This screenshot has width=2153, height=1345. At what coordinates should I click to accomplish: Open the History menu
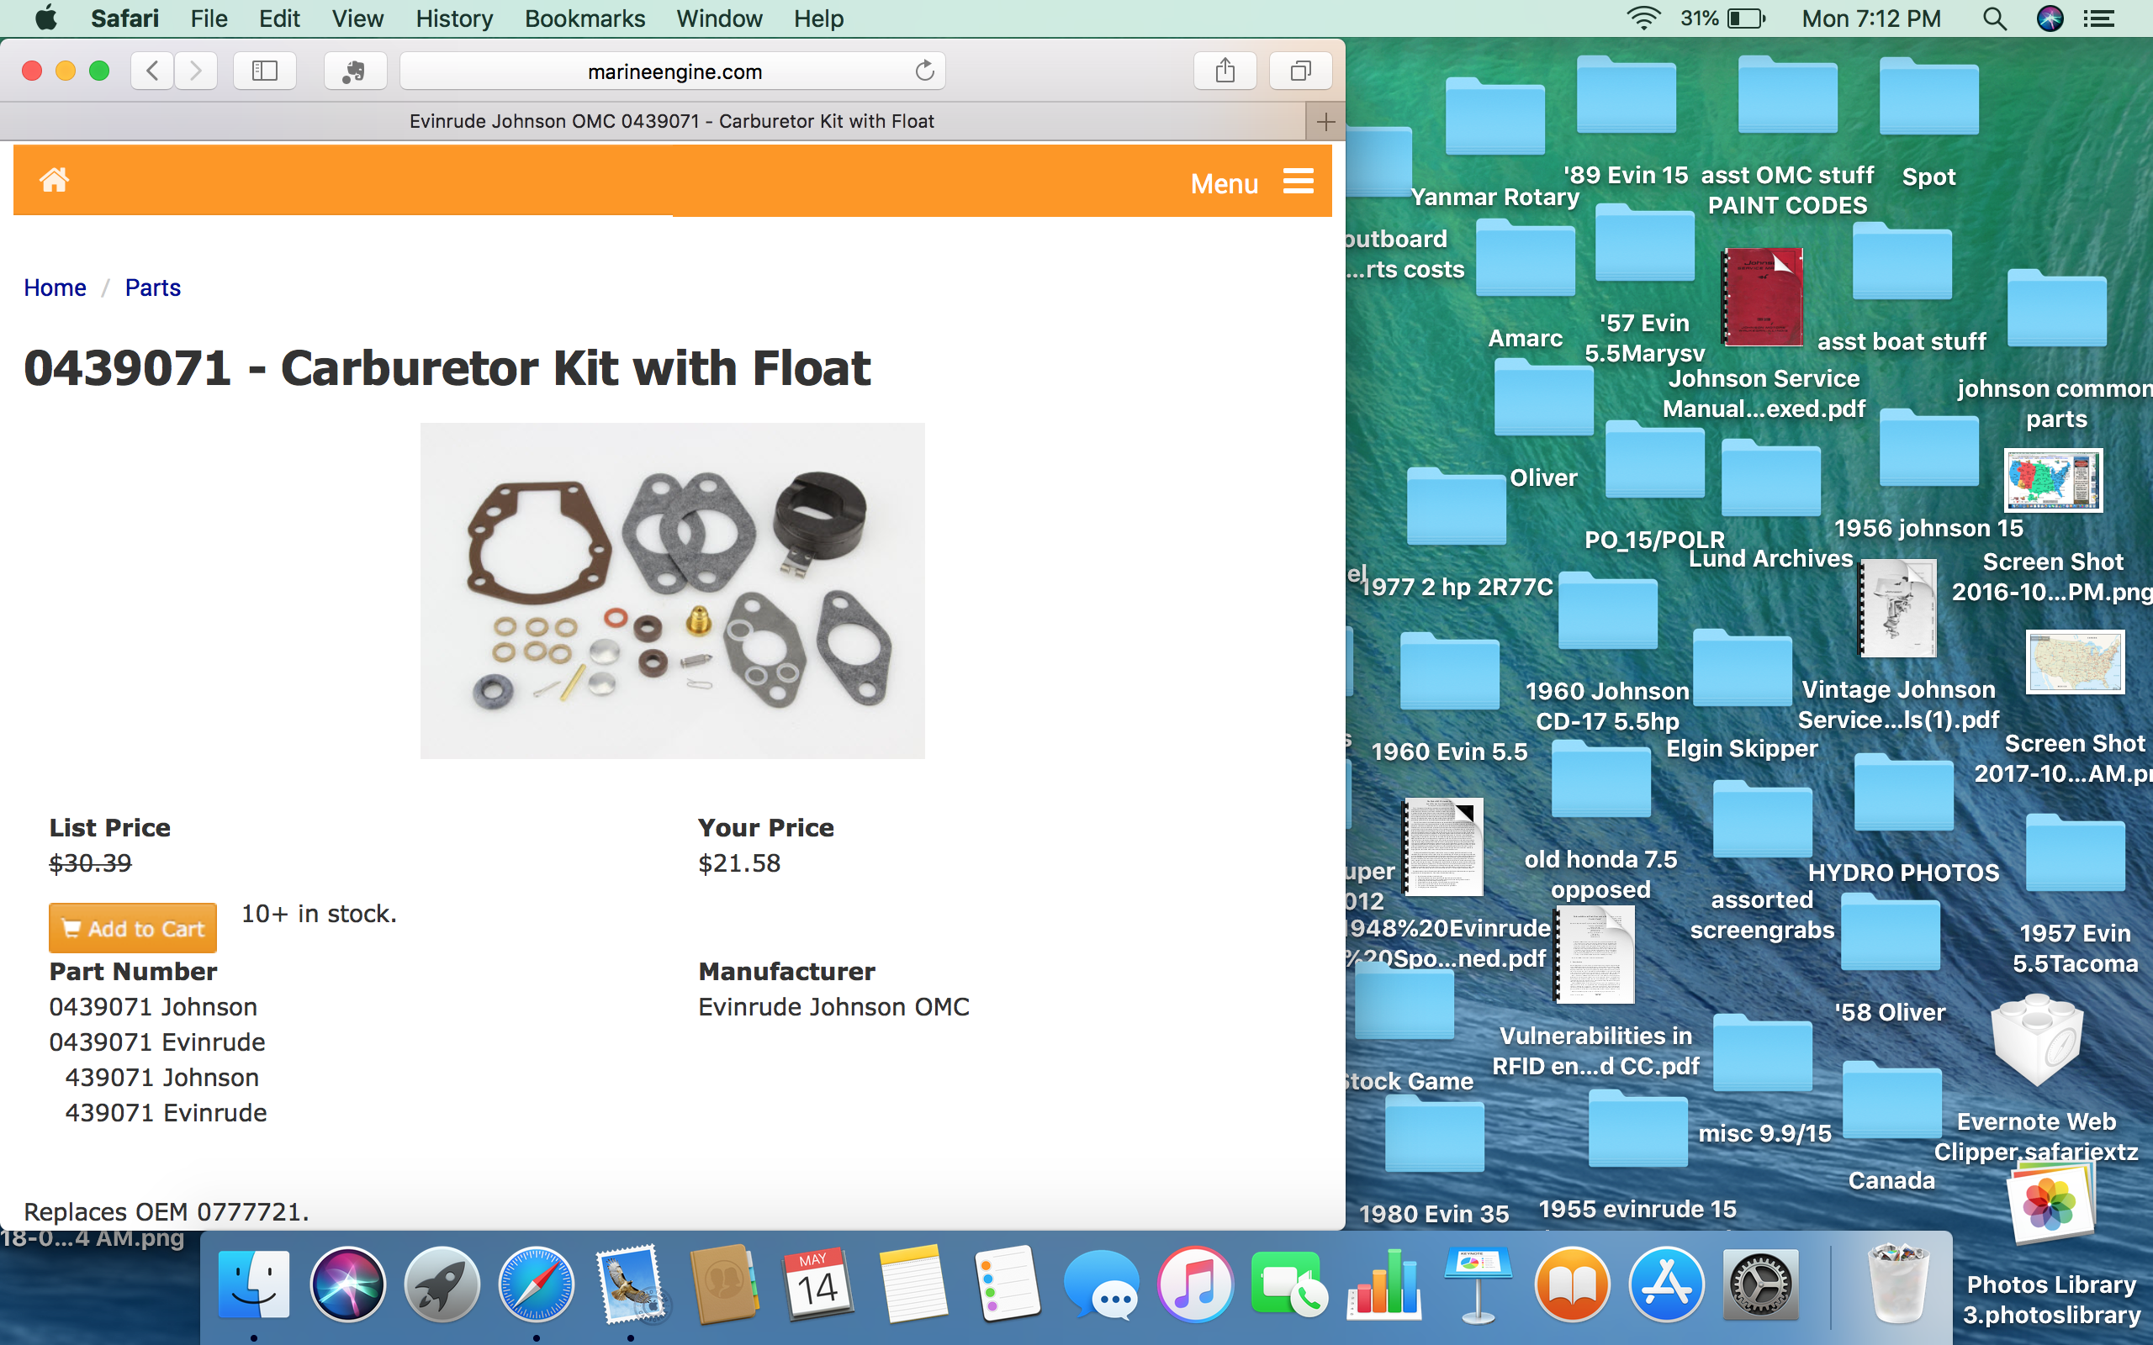pyautogui.click(x=454, y=18)
